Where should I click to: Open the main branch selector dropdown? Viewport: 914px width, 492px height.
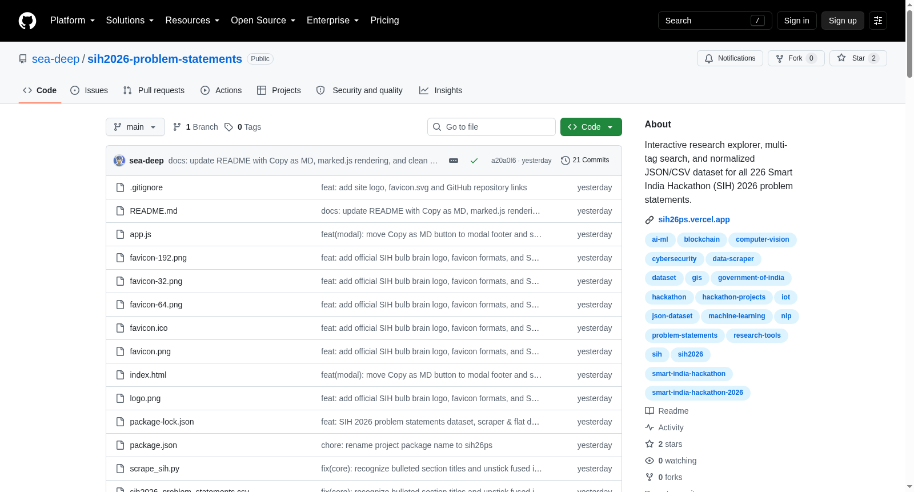tap(135, 127)
